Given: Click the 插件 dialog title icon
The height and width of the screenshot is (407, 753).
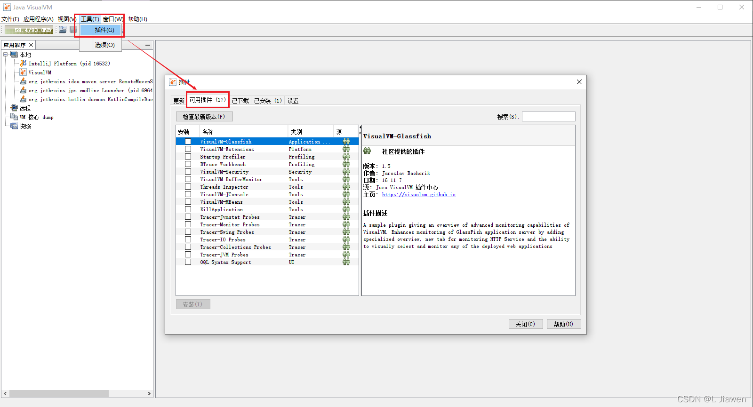Looking at the screenshot, I should point(173,82).
